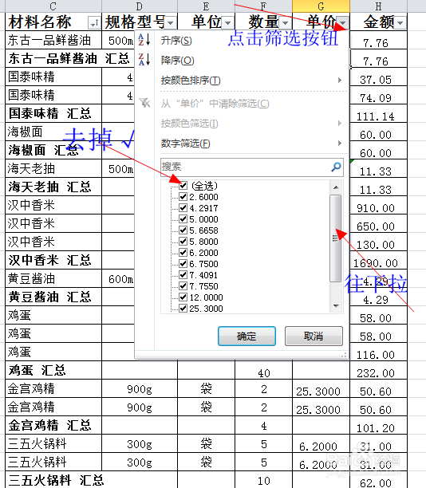Click filter list scrollbar thumb
This screenshot has height=488, width=426.
(336, 238)
